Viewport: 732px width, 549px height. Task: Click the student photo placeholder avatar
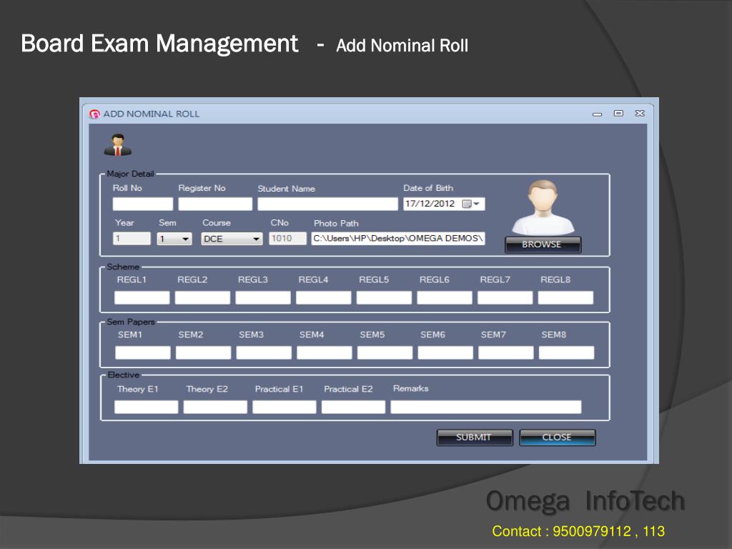[543, 208]
